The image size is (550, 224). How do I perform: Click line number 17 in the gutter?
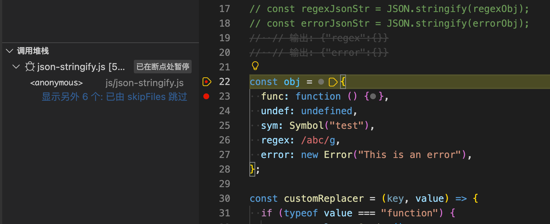(x=225, y=9)
